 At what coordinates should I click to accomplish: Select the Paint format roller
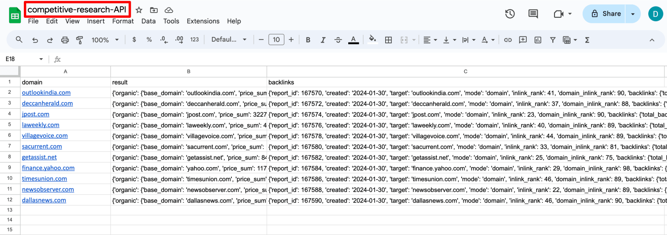[79, 40]
